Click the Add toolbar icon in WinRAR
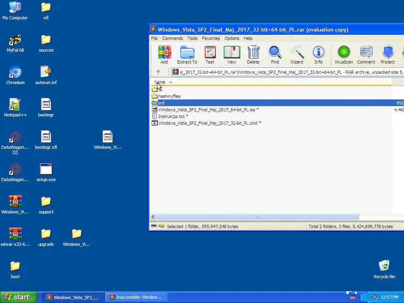The width and height of the screenshot is (404, 303). pyautogui.click(x=164, y=54)
